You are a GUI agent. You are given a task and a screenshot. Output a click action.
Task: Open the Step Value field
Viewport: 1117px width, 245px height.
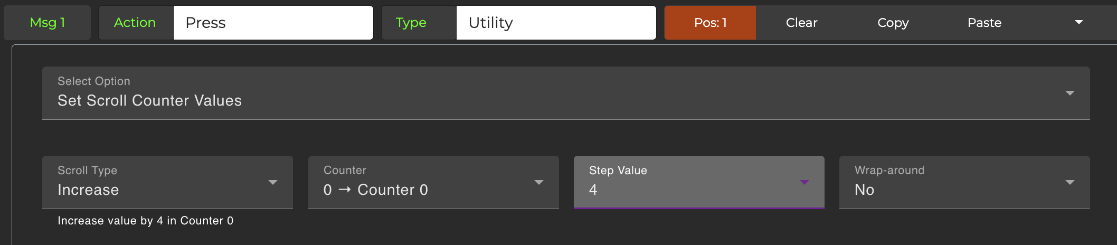click(686, 183)
